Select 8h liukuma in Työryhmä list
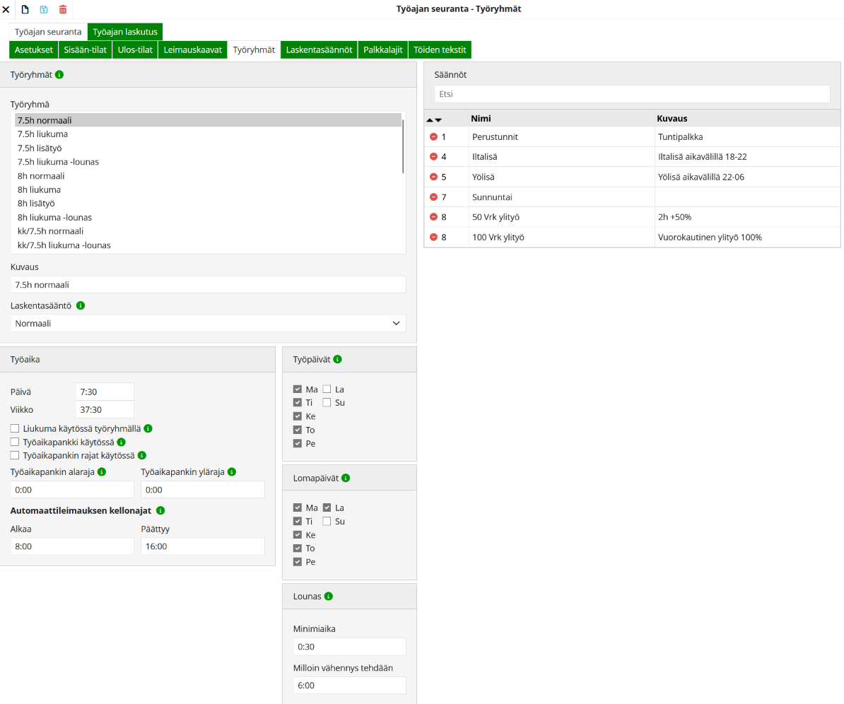Screen dimensions: 844x704 [39, 189]
